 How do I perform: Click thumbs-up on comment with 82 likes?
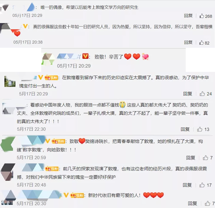point(201,43)
